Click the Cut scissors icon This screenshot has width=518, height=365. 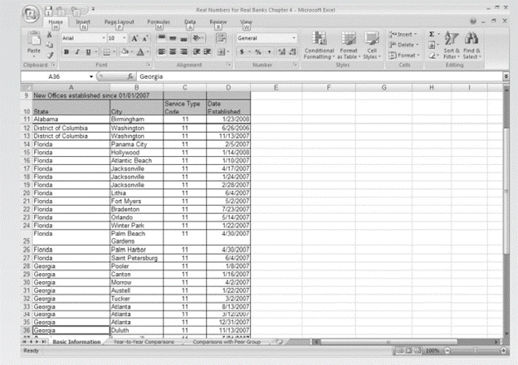pyautogui.click(x=50, y=35)
